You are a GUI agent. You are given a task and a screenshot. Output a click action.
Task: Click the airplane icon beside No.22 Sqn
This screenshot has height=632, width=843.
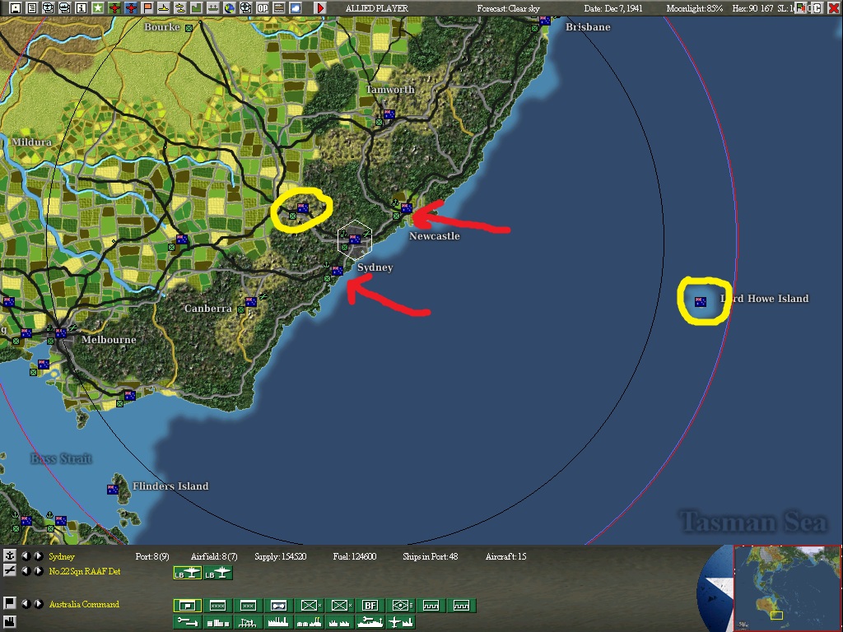point(9,571)
